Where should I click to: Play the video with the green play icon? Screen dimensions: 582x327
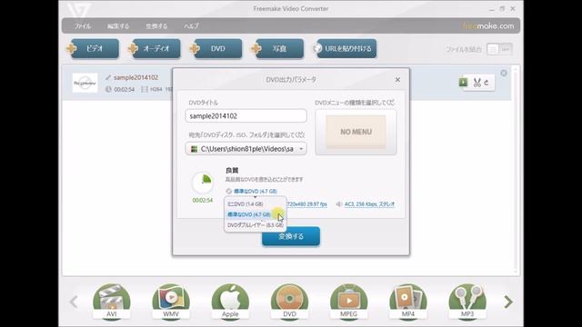coord(463,82)
